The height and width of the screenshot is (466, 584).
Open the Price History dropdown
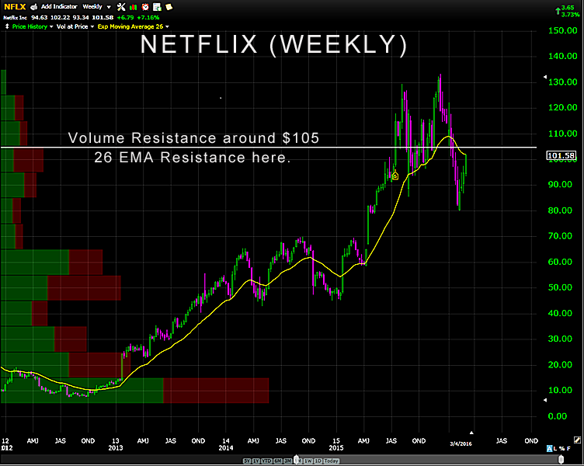(31, 26)
